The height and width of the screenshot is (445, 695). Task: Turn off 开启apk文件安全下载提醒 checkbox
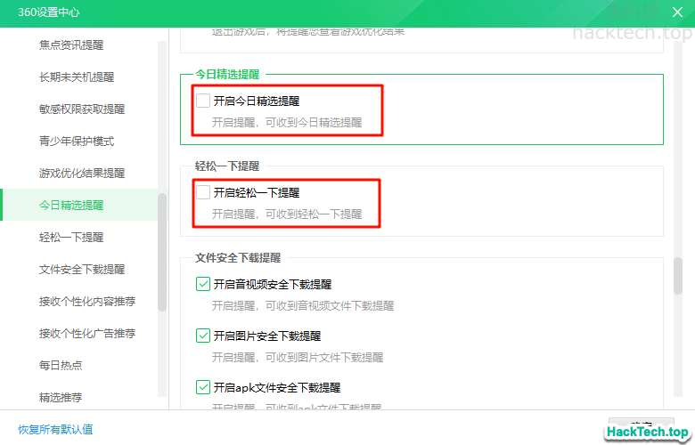coord(203,388)
